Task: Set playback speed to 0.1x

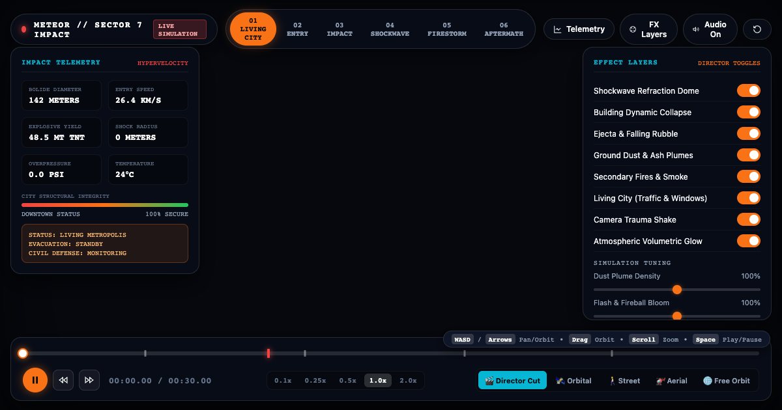Action: click(x=283, y=381)
